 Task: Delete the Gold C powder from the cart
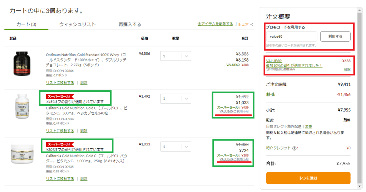click(x=84, y=178)
